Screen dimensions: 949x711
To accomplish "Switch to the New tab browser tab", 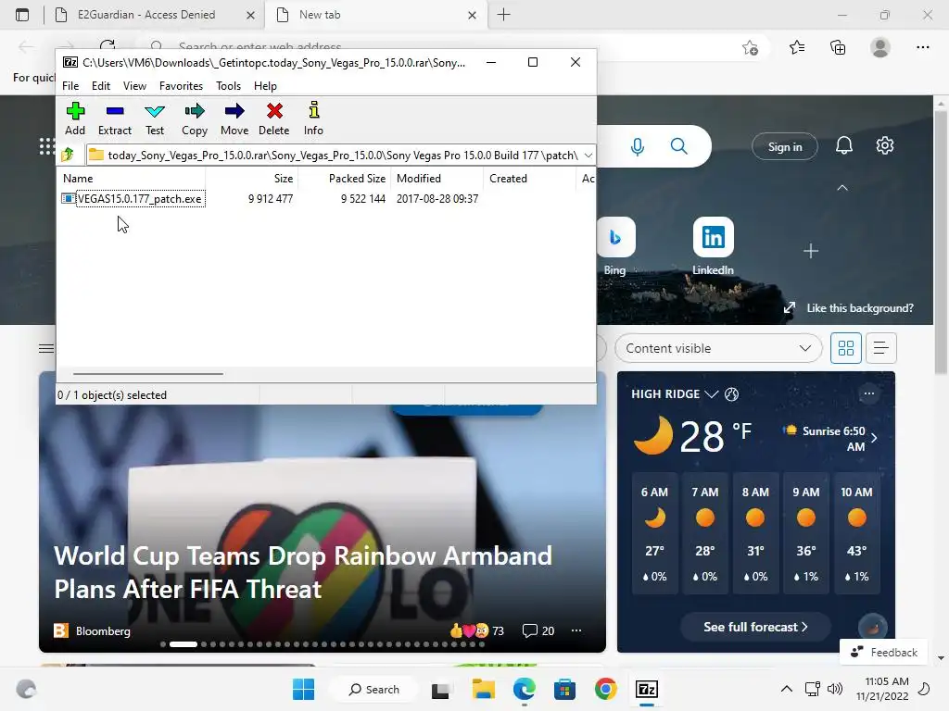I will tap(320, 15).
